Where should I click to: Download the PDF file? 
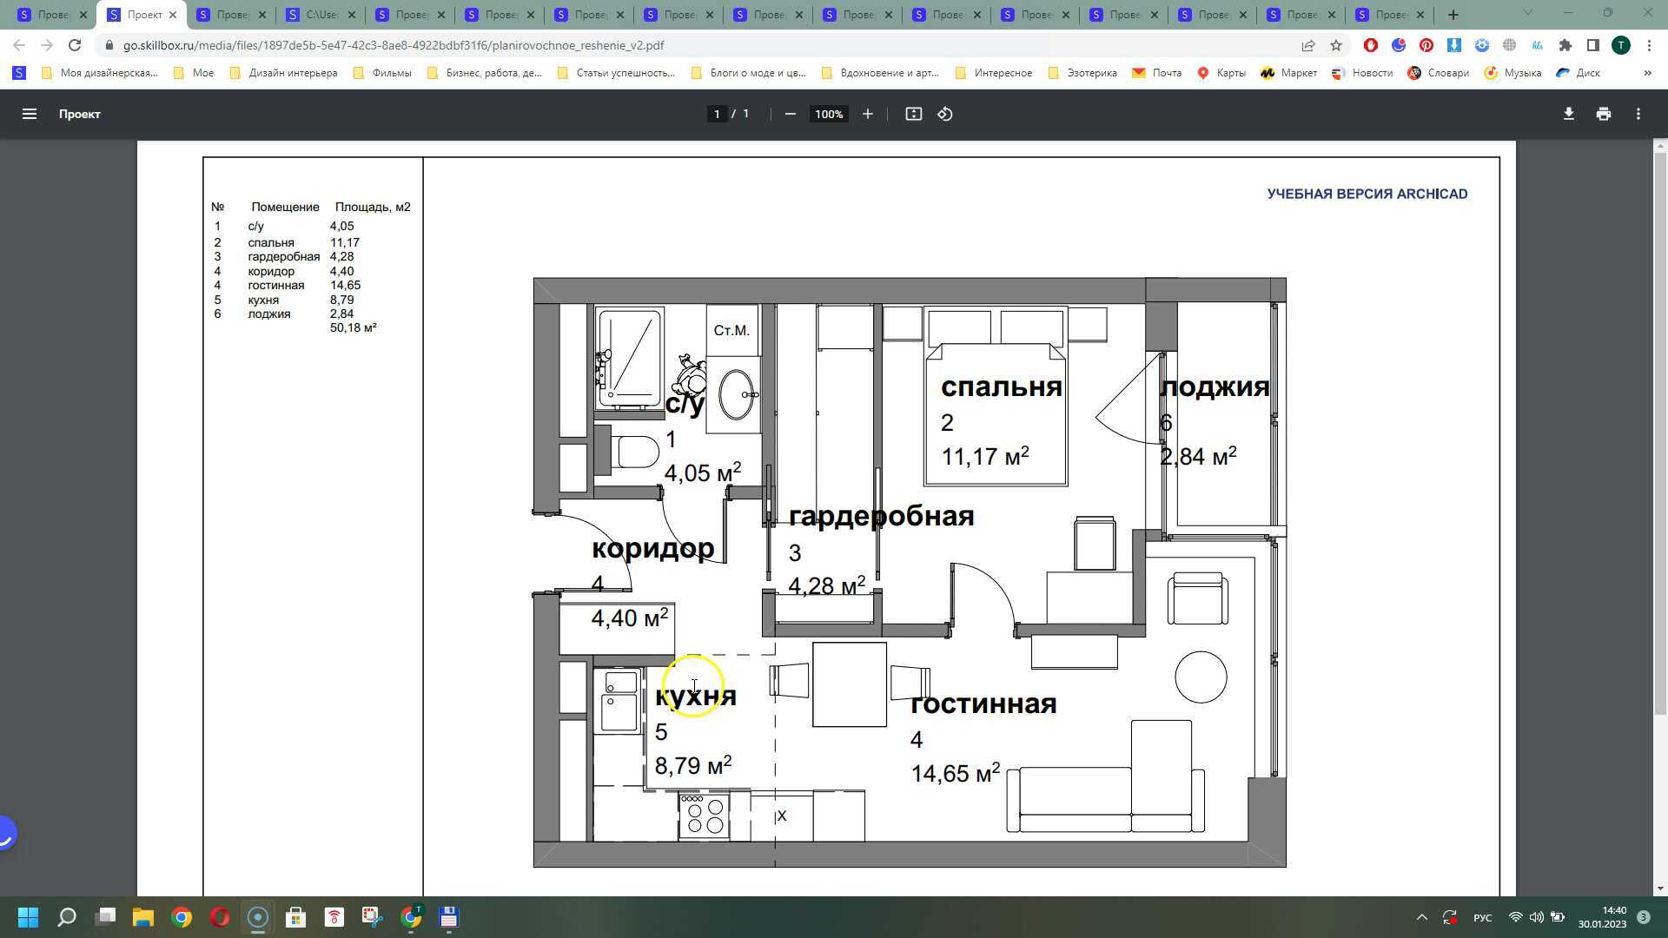[x=1568, y=114]
